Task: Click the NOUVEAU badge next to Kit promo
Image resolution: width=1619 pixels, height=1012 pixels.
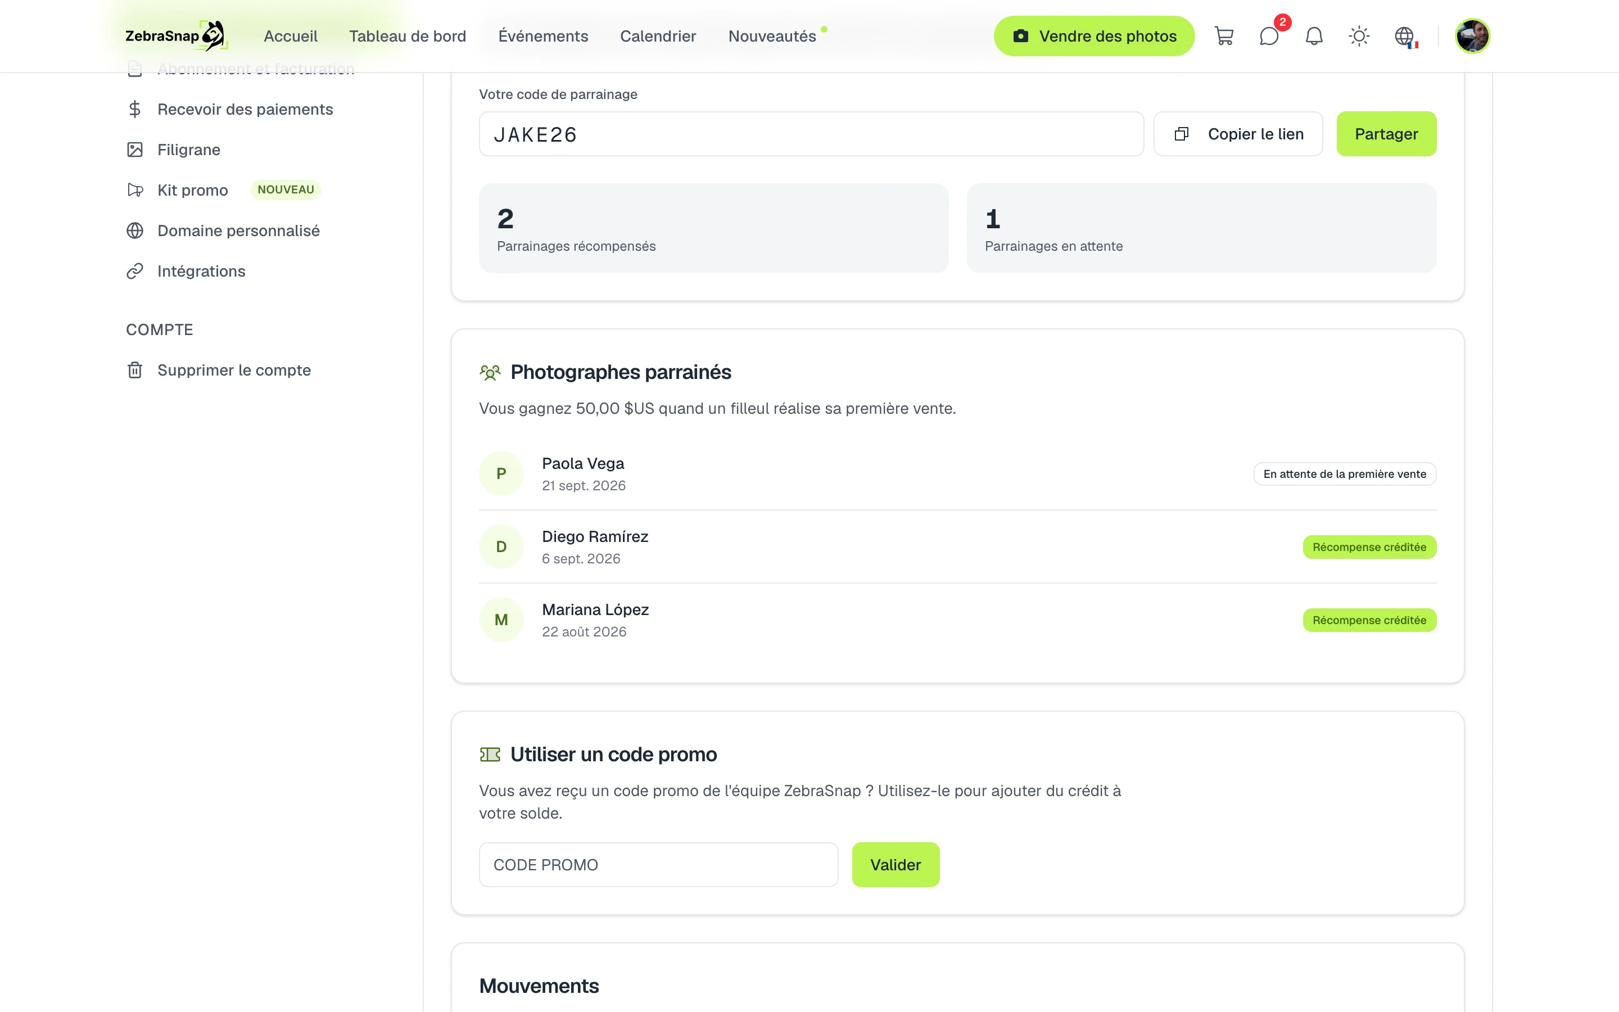Action: point(286,190)
